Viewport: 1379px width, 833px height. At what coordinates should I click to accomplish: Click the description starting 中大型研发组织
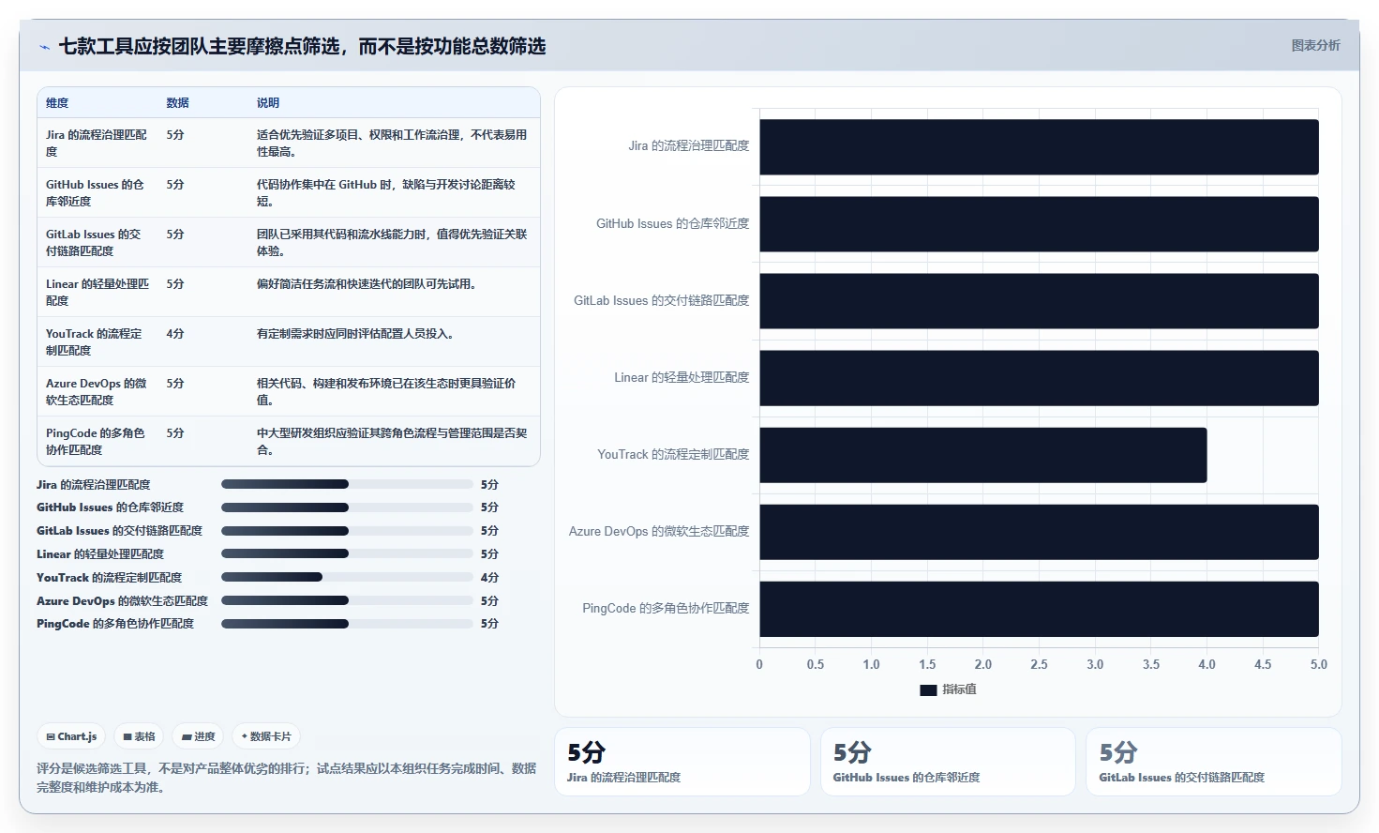coord(392,442)
